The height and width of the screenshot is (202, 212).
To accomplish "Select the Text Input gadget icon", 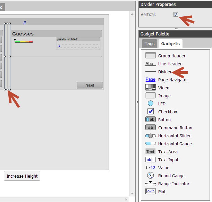I will coord(151,160).
